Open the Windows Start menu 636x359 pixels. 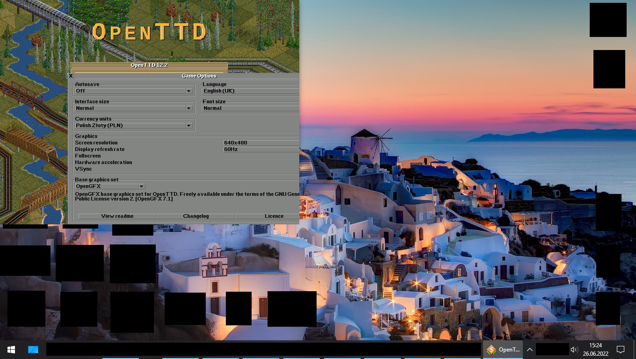(x=11, y=349)
